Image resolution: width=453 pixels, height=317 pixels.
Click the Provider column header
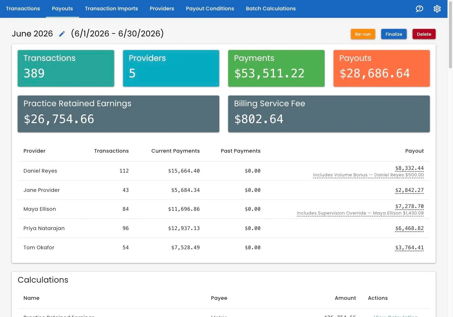[x=34, y=151]
